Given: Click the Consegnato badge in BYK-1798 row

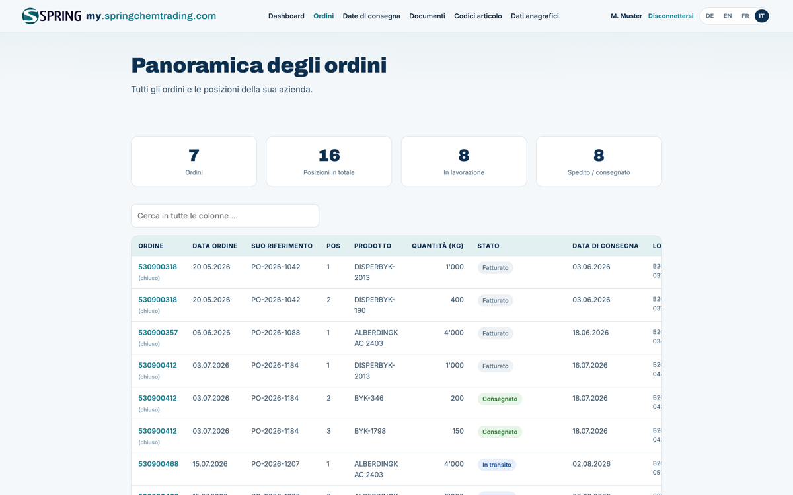Looking at the screenshot, I should (x=500, y=432).
